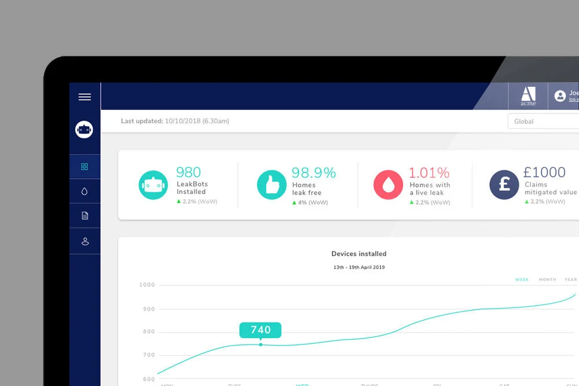The width and height of the screenshot is (579, 386).
Task: Click the 800 y-axis label
Action: (149, 332)
